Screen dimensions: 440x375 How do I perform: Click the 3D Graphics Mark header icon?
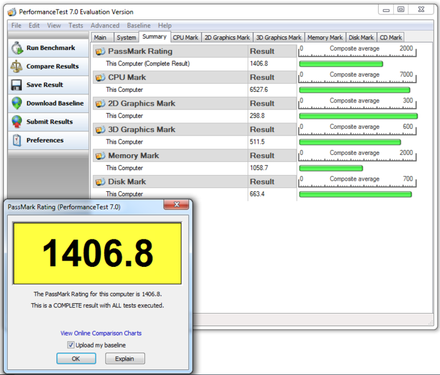100,129
